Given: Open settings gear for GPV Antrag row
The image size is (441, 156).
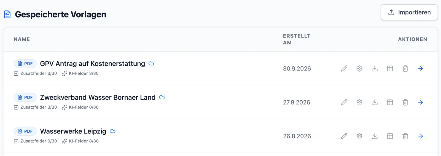Looking at the screenshot, I should [359, 69].
